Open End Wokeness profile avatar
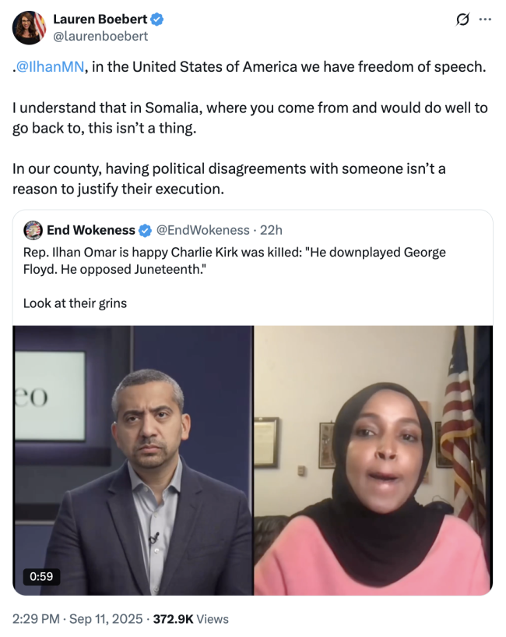The width and height of the screenshot is (506, 637). tap(33, 230)
